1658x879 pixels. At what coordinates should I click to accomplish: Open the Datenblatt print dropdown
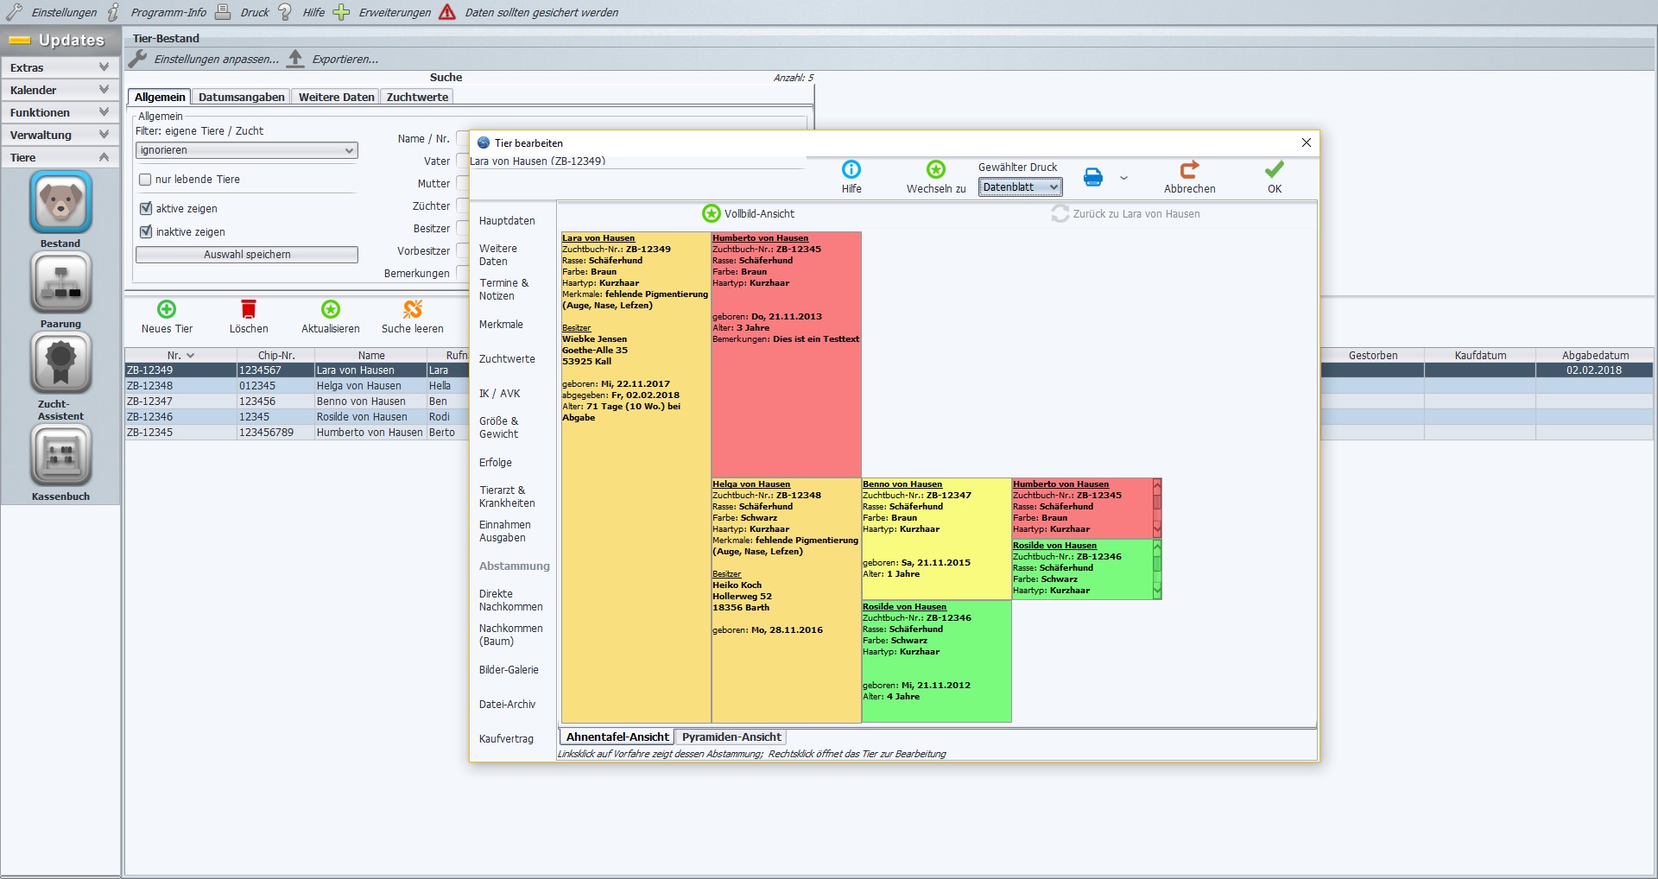coord(1020,187)
